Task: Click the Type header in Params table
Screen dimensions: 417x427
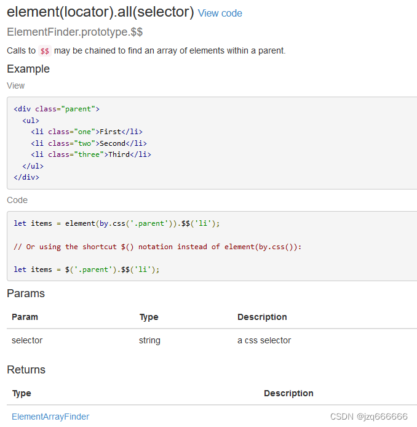Action: tap(149, 317)
